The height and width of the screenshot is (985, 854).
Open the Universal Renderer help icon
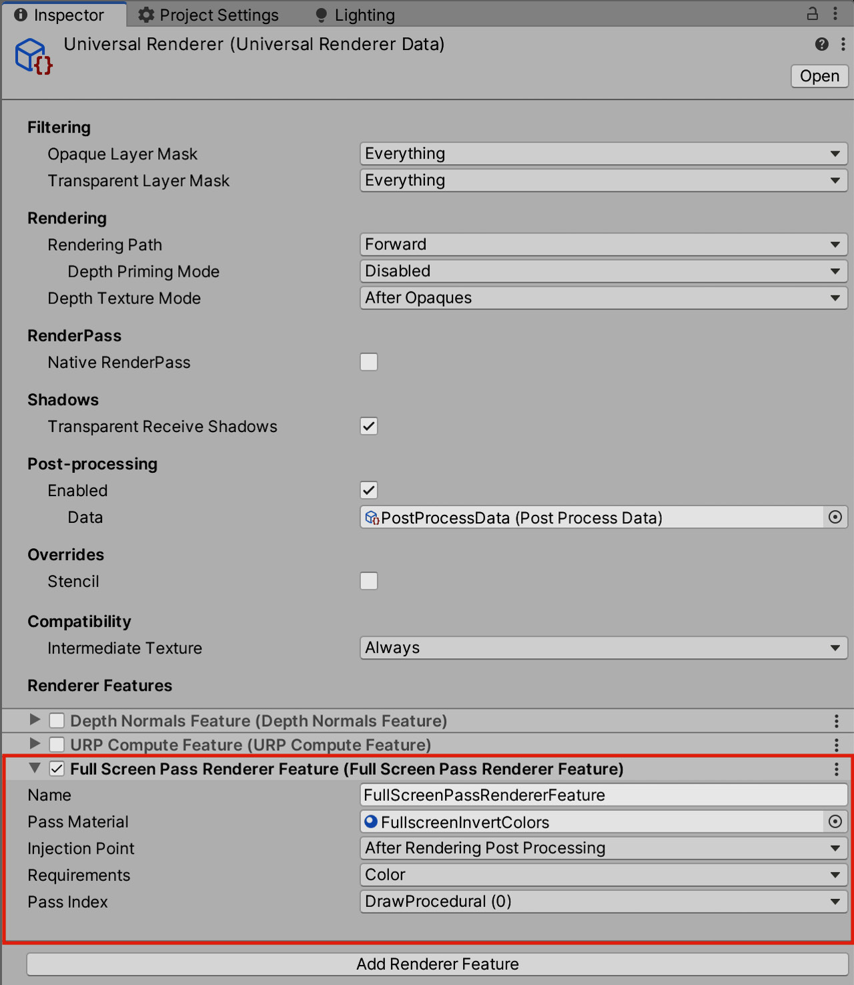[x=821, y=44]
